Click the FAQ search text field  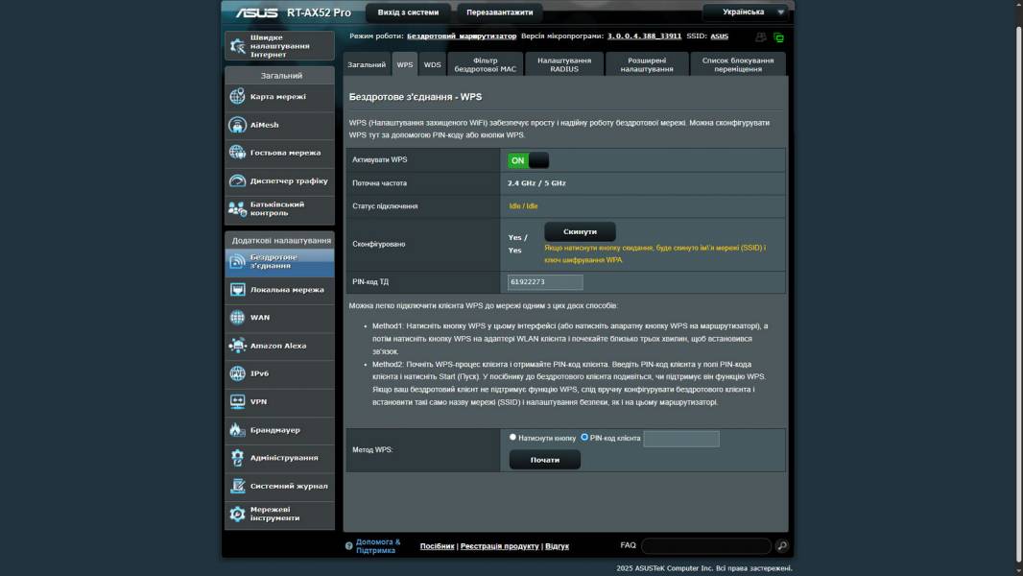[x=705, y=546]
